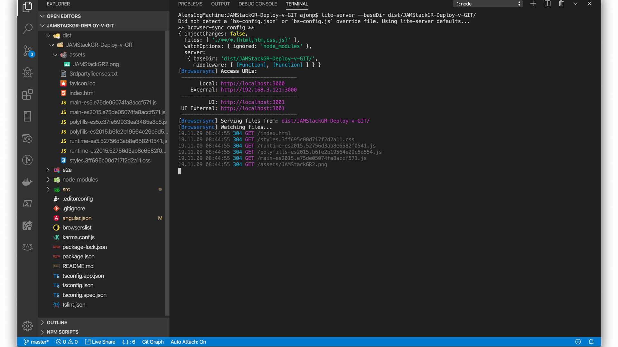Click the kill terminal trash icon
The width and height of the screenshot is (618, 347).
[561, 4]
